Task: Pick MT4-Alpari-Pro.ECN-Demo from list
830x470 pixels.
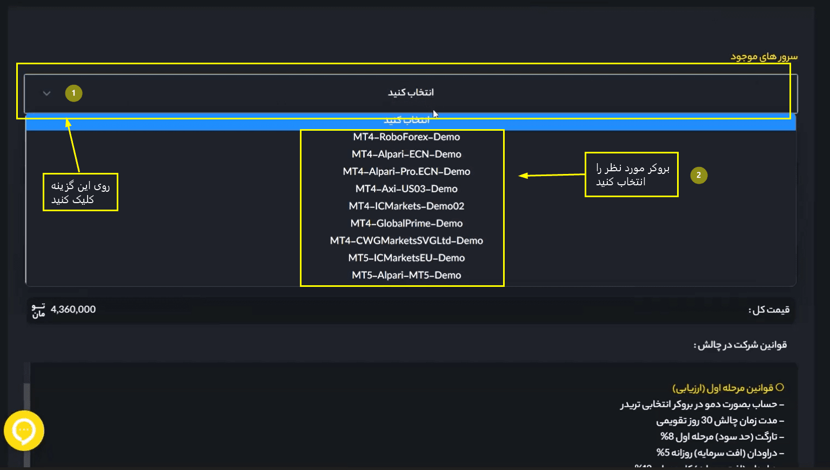Action: (x=406, y=172)
